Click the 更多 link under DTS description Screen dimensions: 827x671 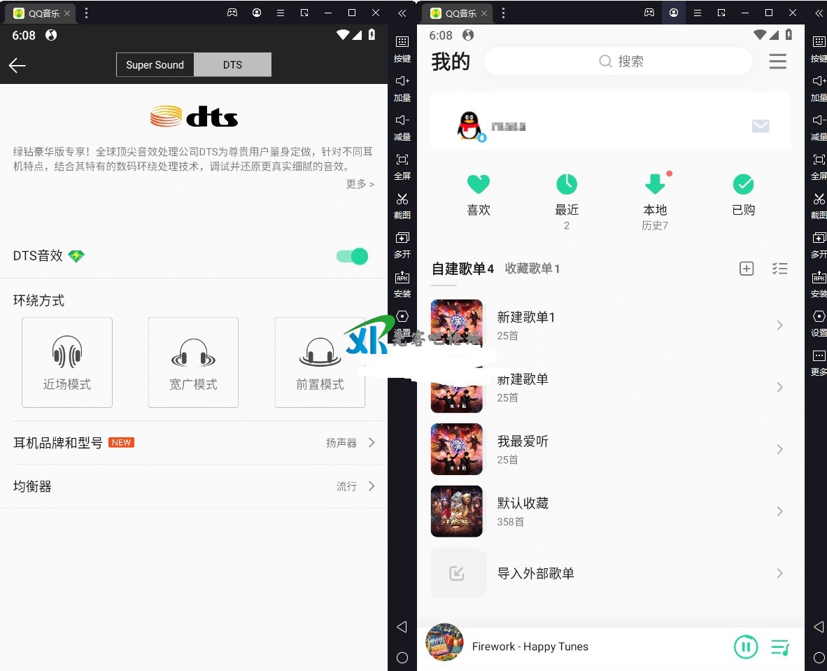click(360, 184)
